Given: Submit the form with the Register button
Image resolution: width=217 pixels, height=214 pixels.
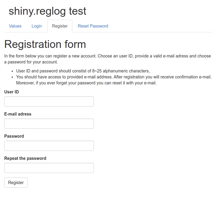Looking at the screenshot, I should pos(16,183).
